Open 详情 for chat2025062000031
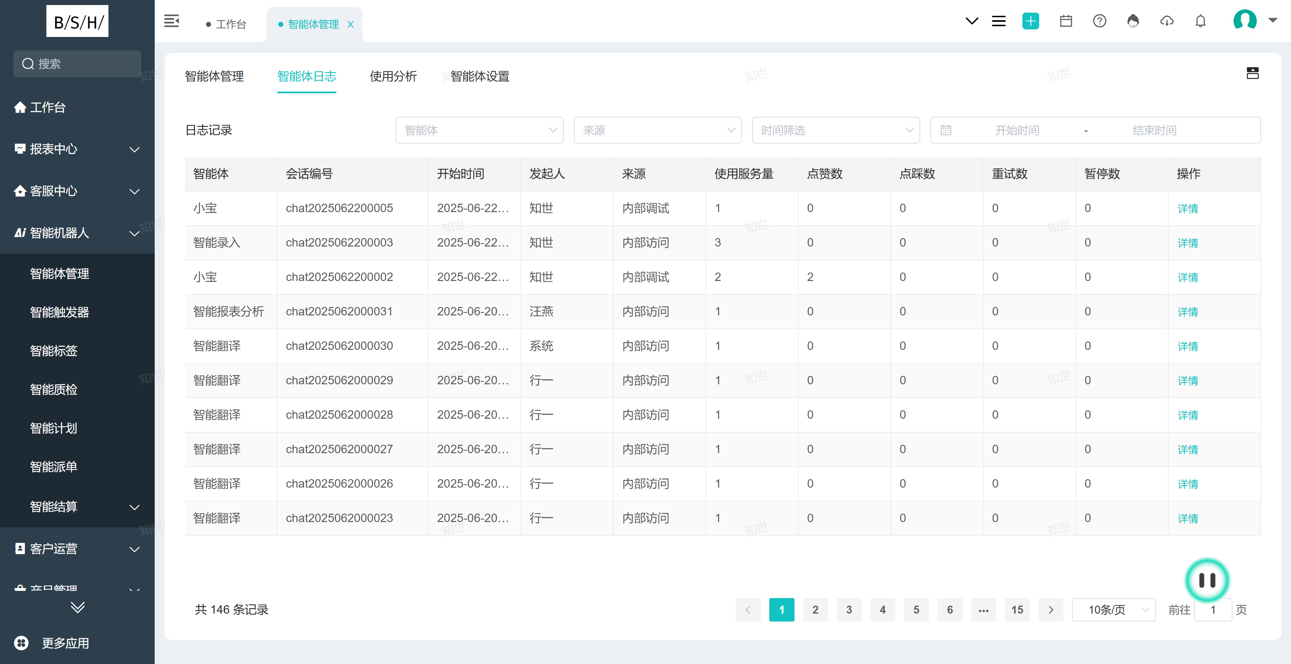This screenshot has height=664, width=1291. click(1187, 312)
